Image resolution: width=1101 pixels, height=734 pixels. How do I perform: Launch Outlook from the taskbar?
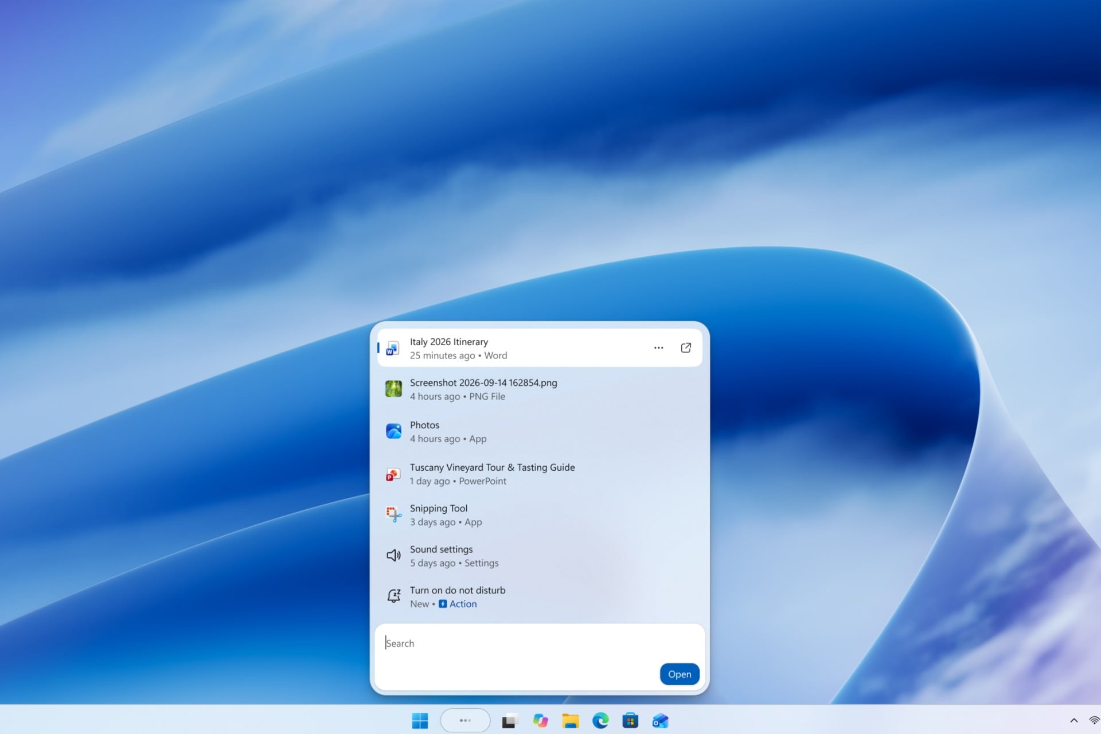click(x=661, y=721)
